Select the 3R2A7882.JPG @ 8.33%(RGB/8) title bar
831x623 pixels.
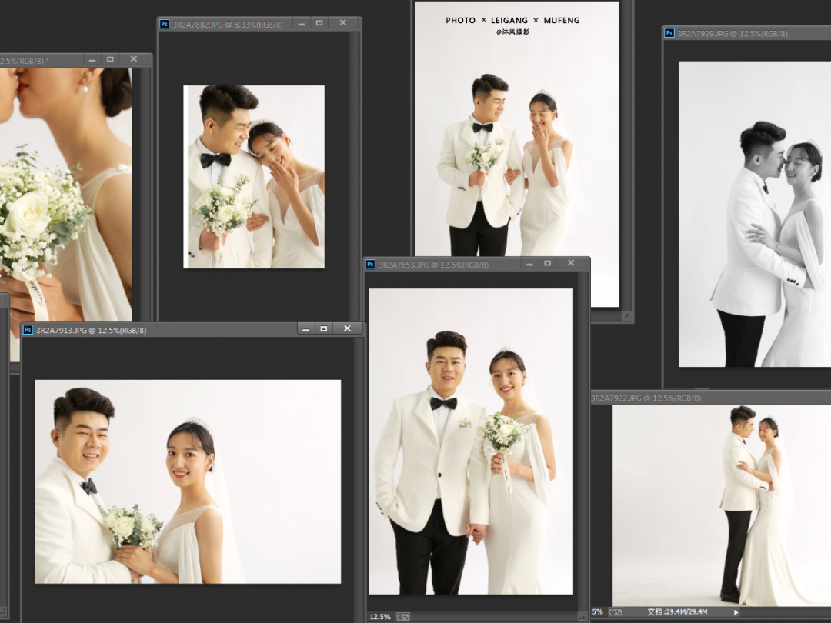[259, 24]
